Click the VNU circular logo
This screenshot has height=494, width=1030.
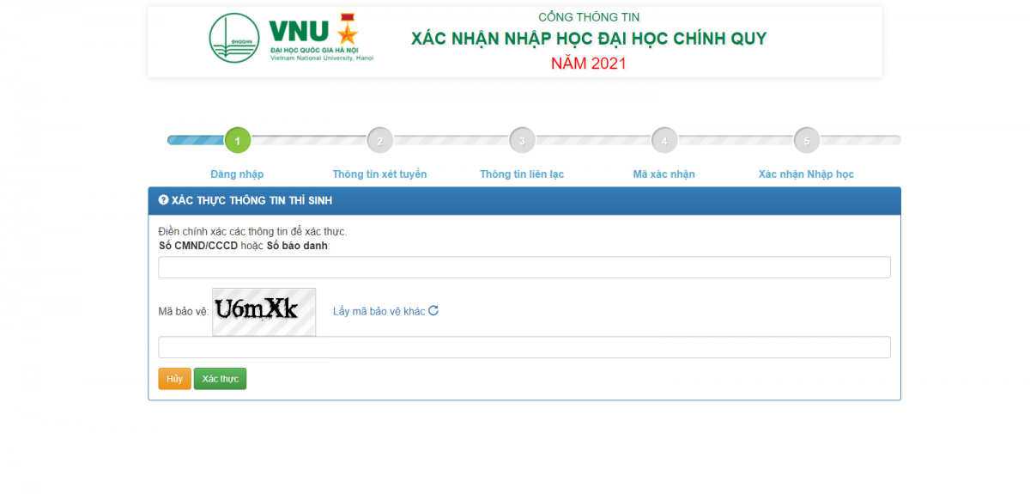[x=234, y=38]
